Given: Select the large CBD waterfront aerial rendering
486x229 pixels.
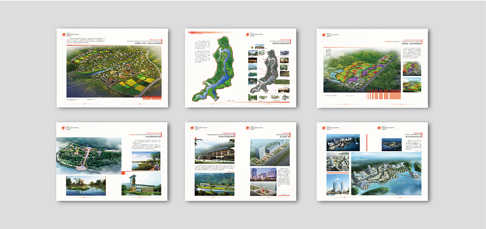Looking at the screenshot, I should tap(386, 174).
